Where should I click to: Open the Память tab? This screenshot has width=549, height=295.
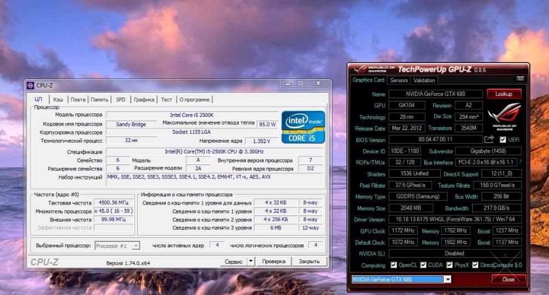coord(100,100)
